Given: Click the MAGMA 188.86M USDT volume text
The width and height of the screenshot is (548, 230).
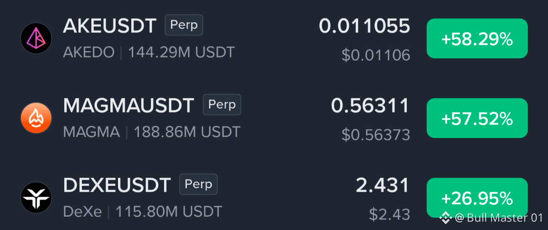Looking at the screenshot, I should [152, 132].
